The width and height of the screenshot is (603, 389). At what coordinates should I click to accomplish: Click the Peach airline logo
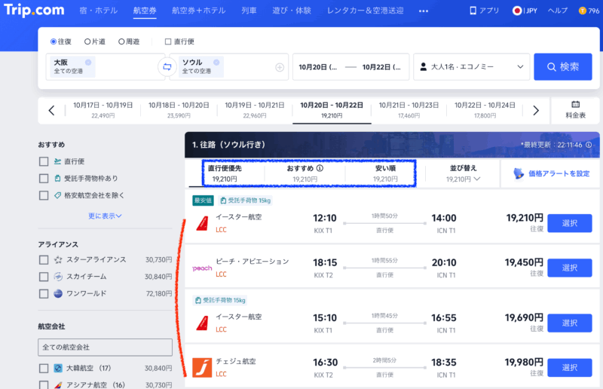pyautogui.click(x=202, y=268)
